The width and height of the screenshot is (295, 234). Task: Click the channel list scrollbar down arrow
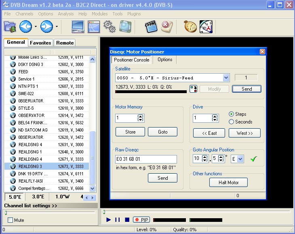(93, 188)
